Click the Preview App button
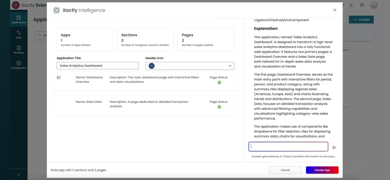Screen dimensions: 390x180 (x=322, y=170)
